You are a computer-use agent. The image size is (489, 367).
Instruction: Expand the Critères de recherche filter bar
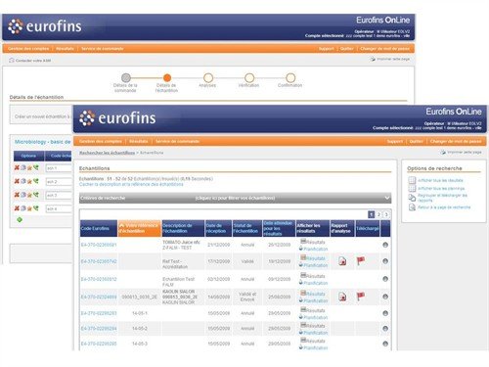tap(235, 198)
